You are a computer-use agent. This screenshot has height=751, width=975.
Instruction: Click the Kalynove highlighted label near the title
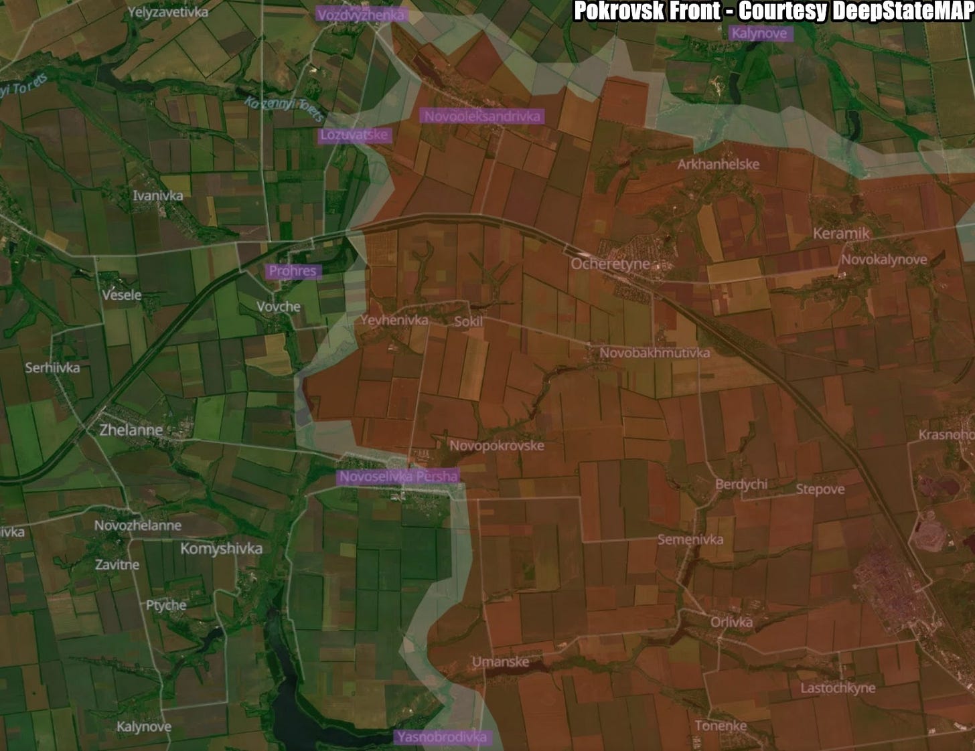pyautogui.click(x=759, y=33)
